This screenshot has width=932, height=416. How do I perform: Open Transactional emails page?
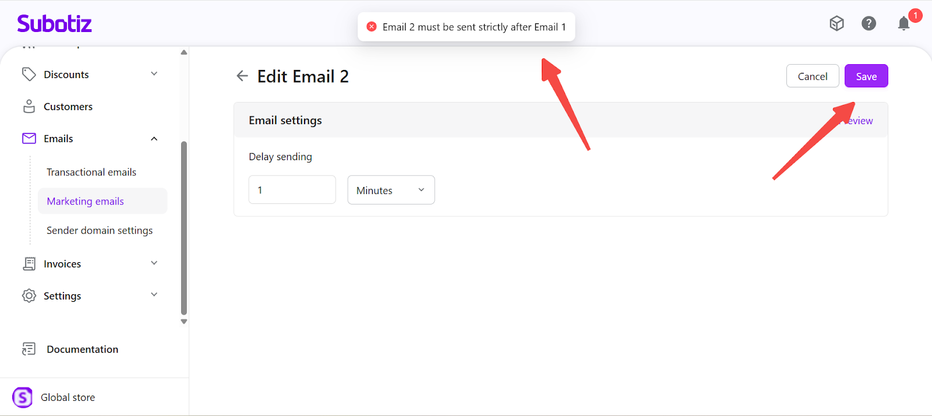(x=91, y=172)
